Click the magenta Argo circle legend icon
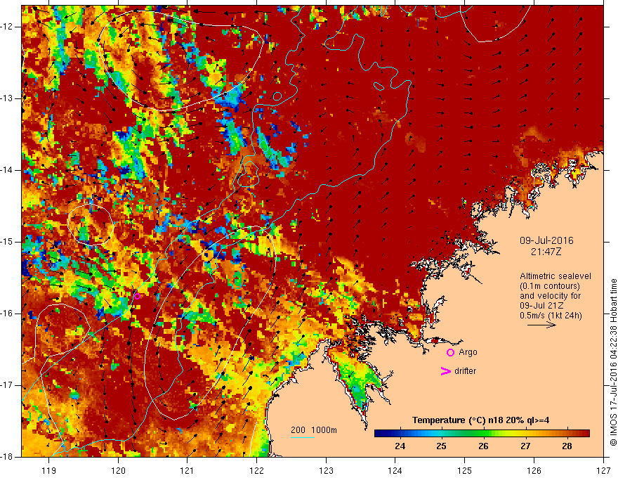The height and width of the screenshot is (478, 618). click(x=450, y=352)
